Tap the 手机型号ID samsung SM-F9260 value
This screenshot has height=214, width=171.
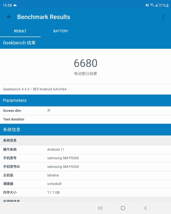point(63,167)
